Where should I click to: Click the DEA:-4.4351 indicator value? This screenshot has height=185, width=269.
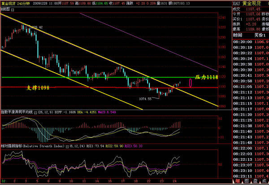[87, 112]
